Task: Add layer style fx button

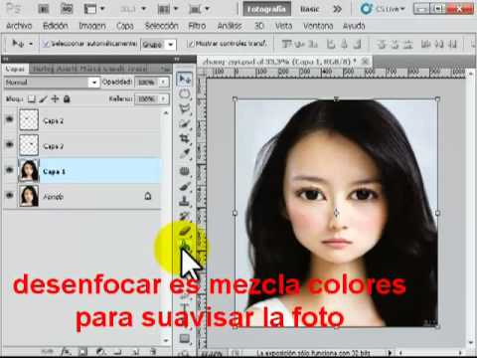Action: (66, 351)
